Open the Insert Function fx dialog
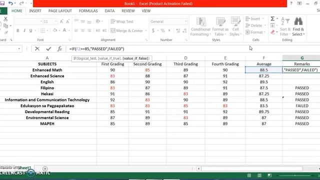 point(59,49)
